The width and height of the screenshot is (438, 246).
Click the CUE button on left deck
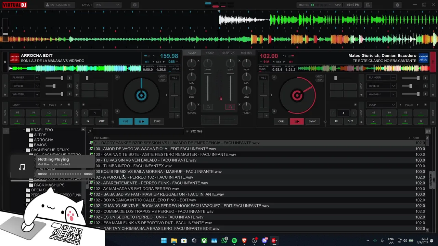coord(126,121)
